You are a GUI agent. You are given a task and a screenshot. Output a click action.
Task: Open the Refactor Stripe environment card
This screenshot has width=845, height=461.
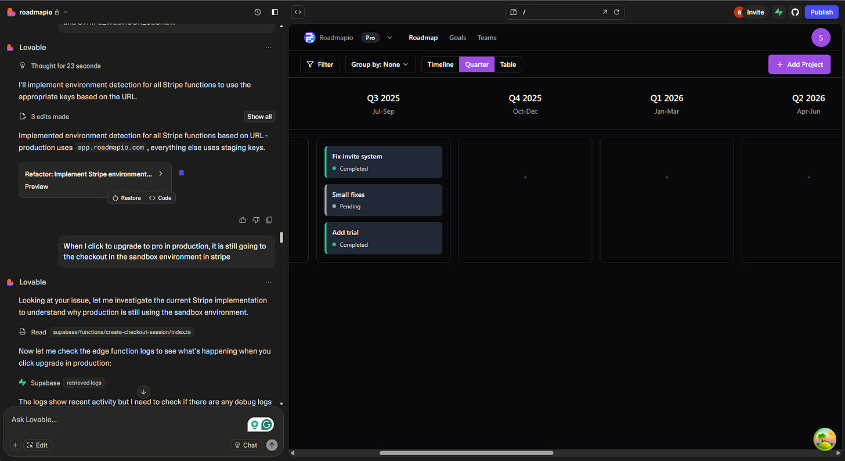tap(95, 180)
